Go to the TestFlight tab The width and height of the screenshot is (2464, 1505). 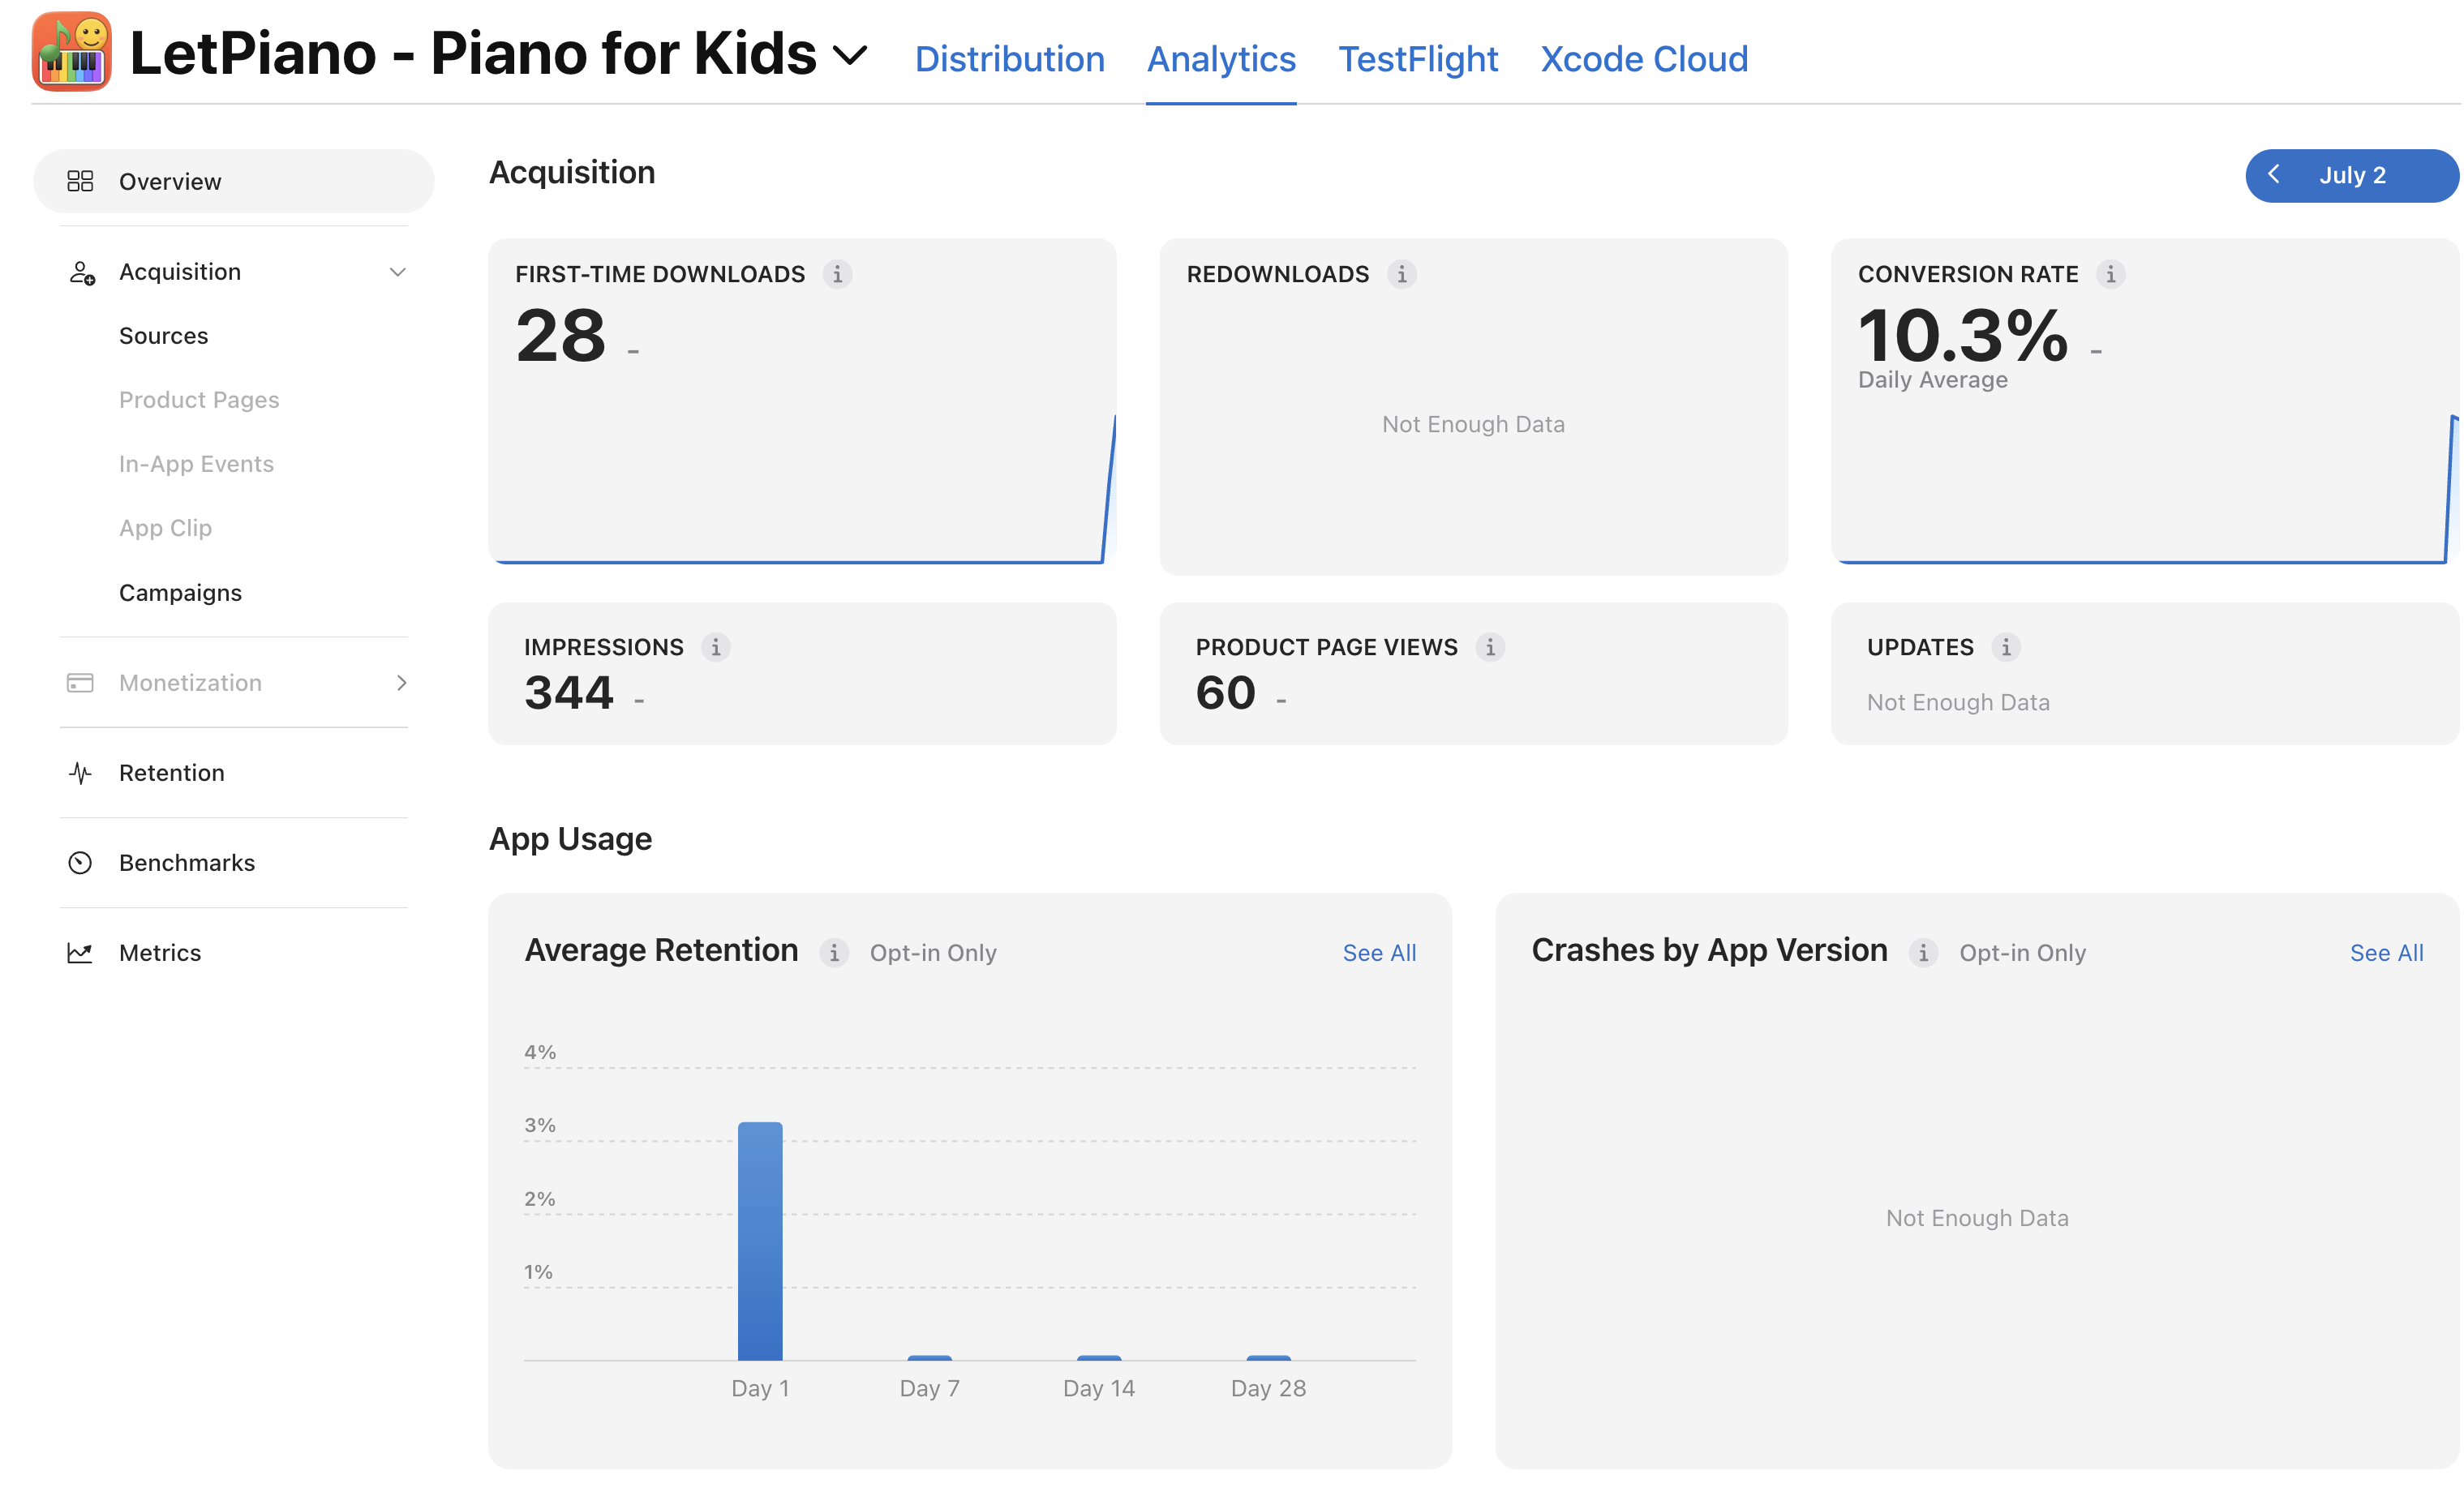point(1418,59)
